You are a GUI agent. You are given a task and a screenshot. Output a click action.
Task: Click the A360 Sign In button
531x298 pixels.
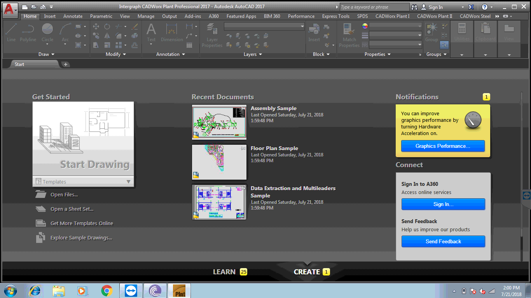443,204
